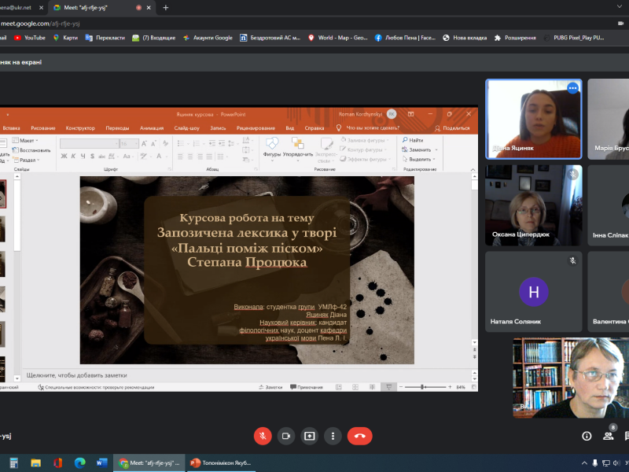Click the Найти find button
The image size is (629, 472).
pos(414,140)
